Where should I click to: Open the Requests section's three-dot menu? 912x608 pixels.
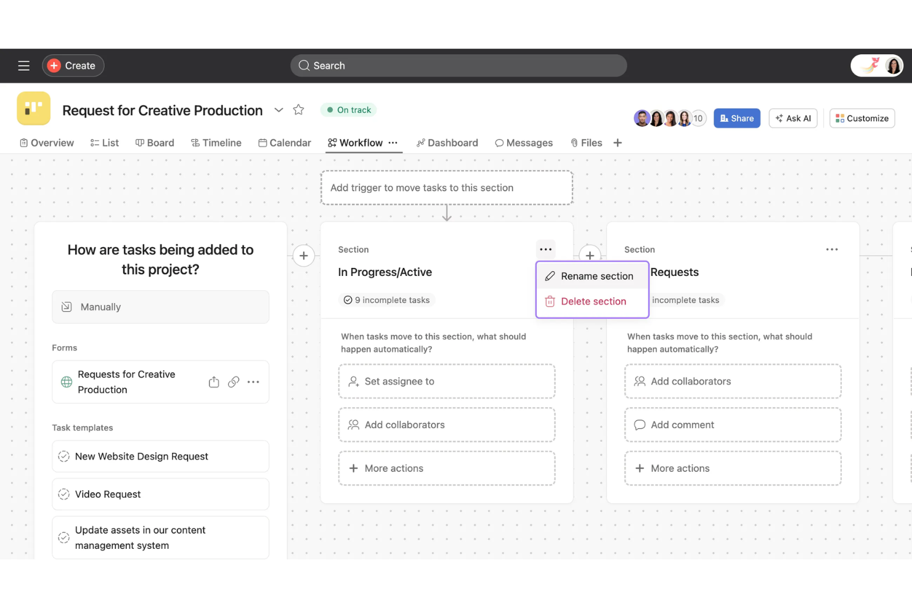(x=832, y=249)
